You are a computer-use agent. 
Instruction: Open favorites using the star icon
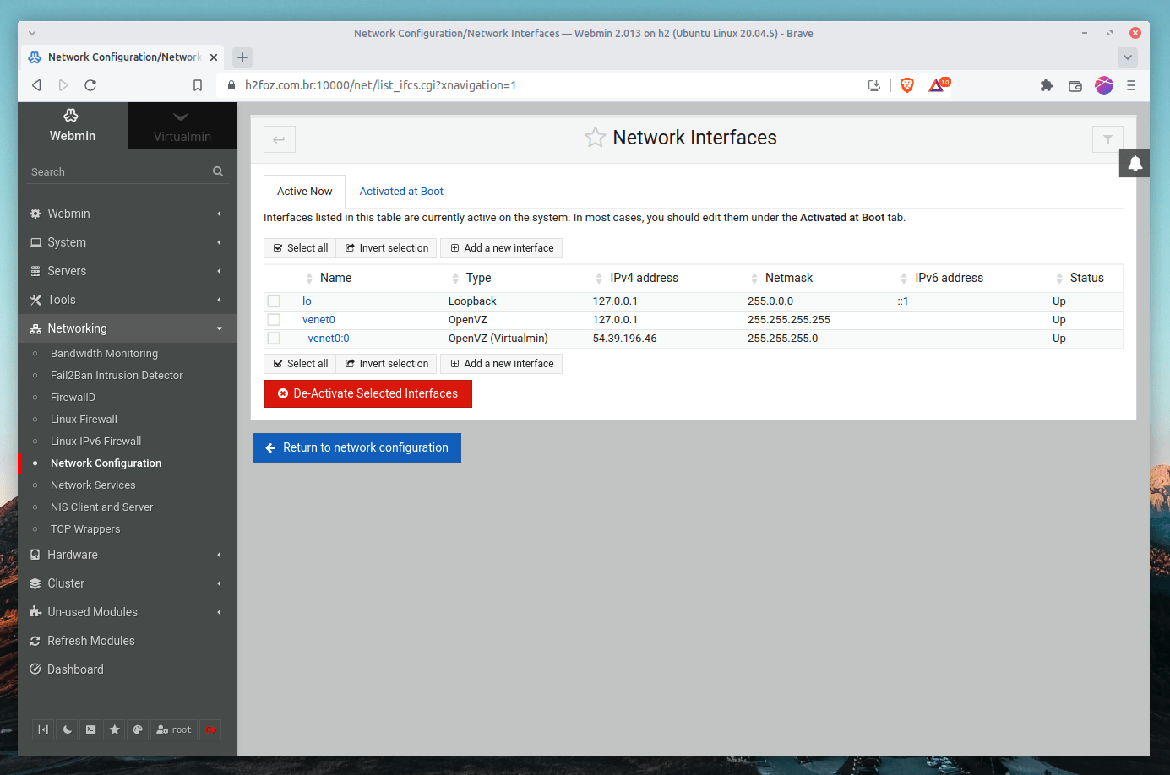(114, 729)
